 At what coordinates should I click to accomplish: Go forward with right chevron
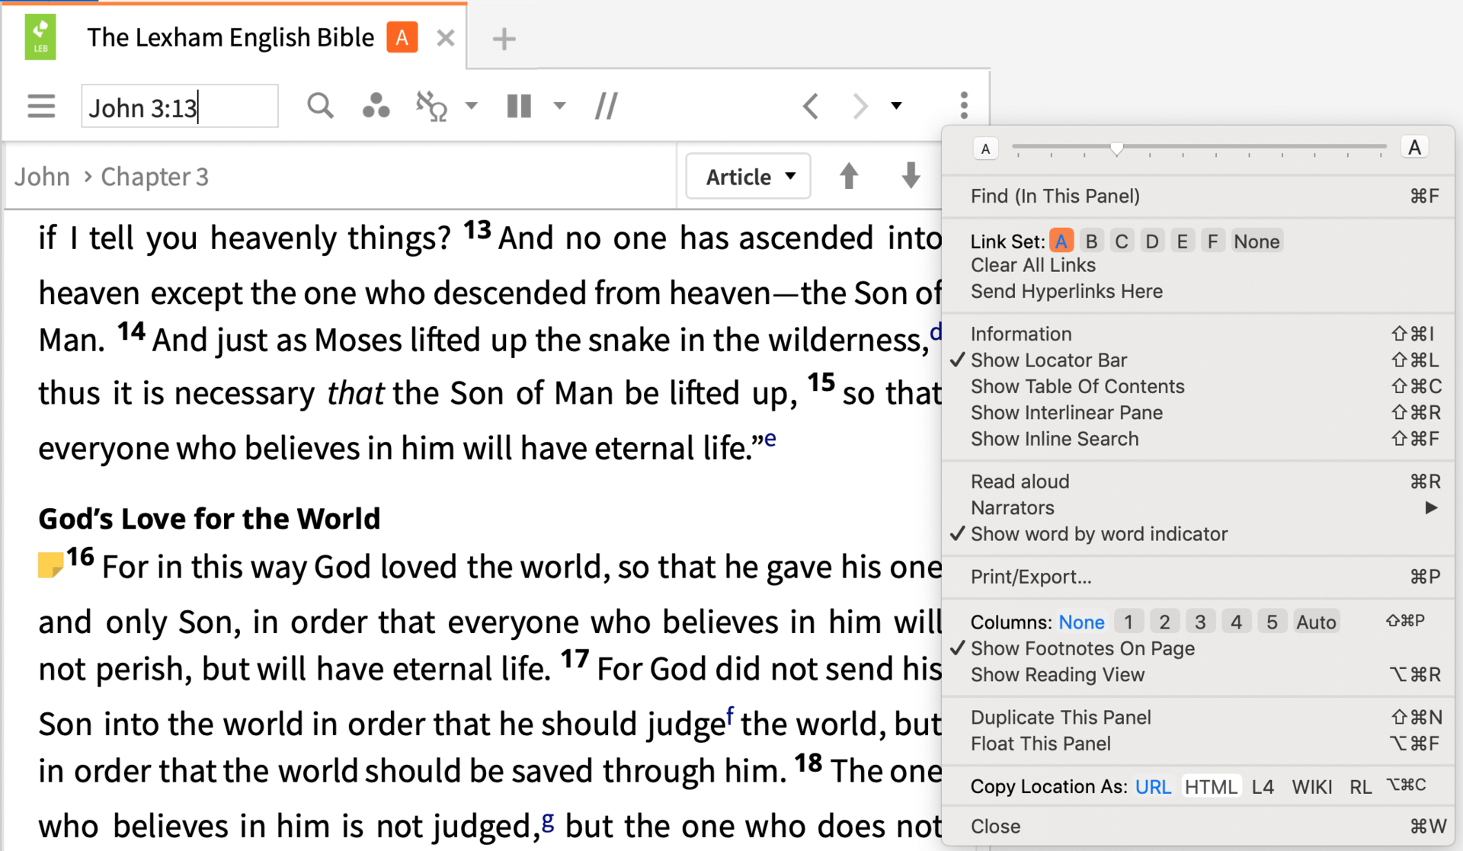pyautogui.click(x=860, y=106)
